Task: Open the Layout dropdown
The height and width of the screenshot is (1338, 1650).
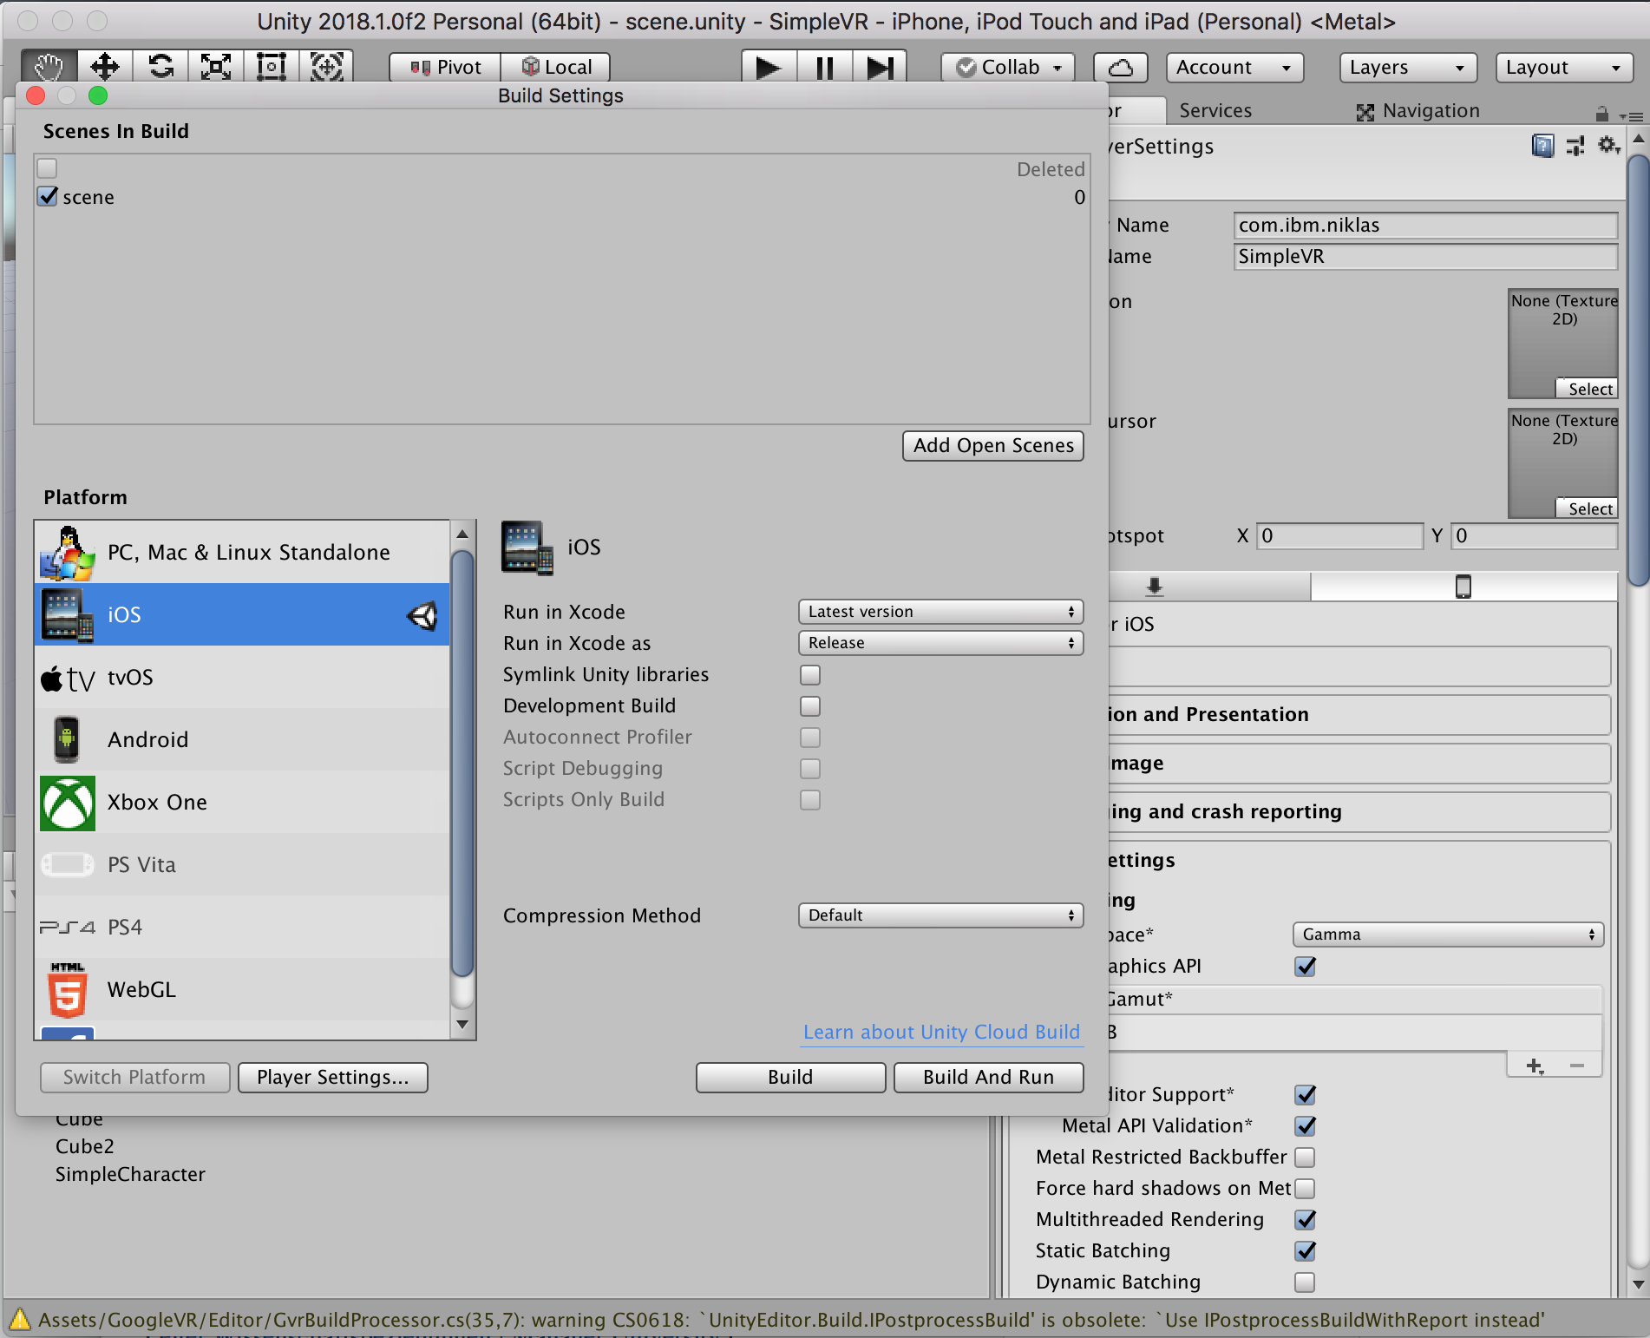Action: (1565, 67)
